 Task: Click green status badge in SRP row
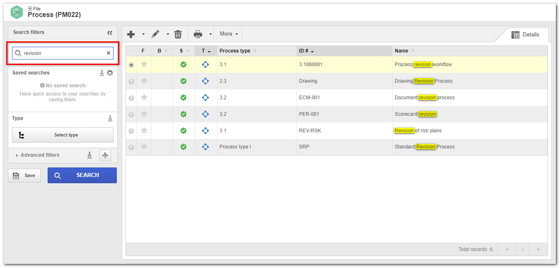[x=183, y=147]
